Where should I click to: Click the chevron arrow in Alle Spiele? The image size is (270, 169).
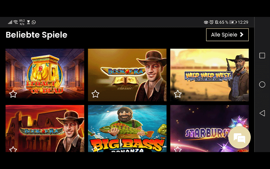pyautogui.click(x=242, y=35)
